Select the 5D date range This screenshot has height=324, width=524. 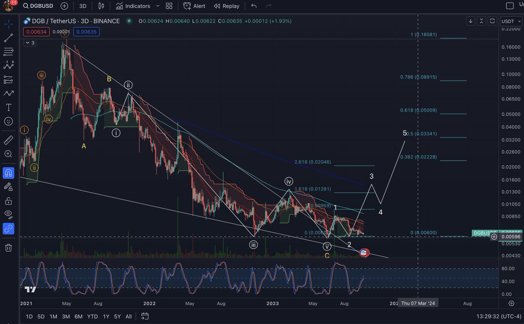pyautogui.click(x=41, y=316)
